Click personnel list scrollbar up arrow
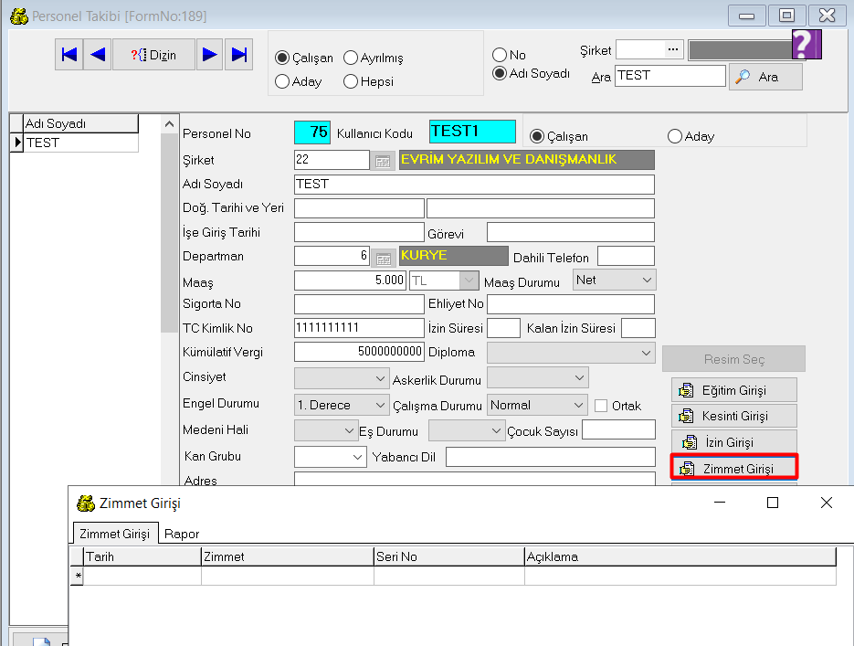This screenshot has width=854, height=646. point(169,124)
